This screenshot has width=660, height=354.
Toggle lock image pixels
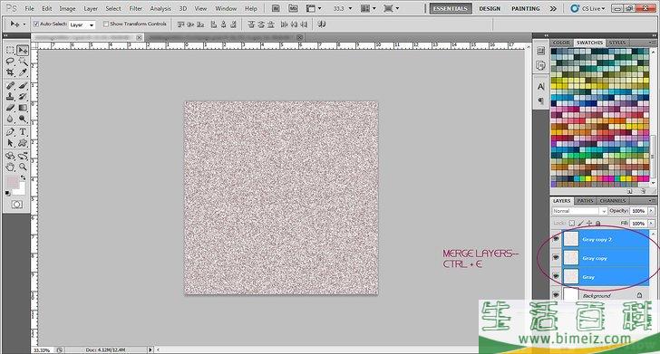click(580, 224)
